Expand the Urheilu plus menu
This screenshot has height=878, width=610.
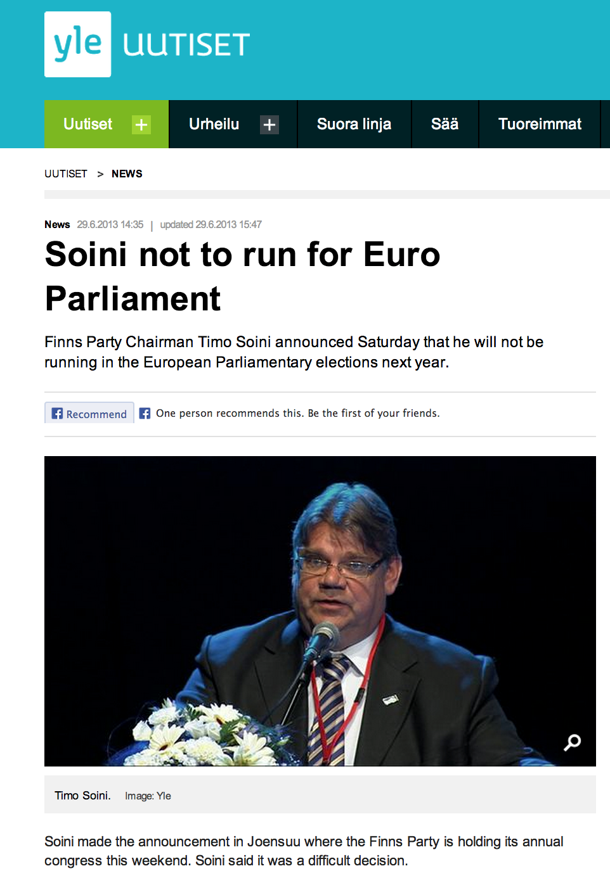point(269,125)
